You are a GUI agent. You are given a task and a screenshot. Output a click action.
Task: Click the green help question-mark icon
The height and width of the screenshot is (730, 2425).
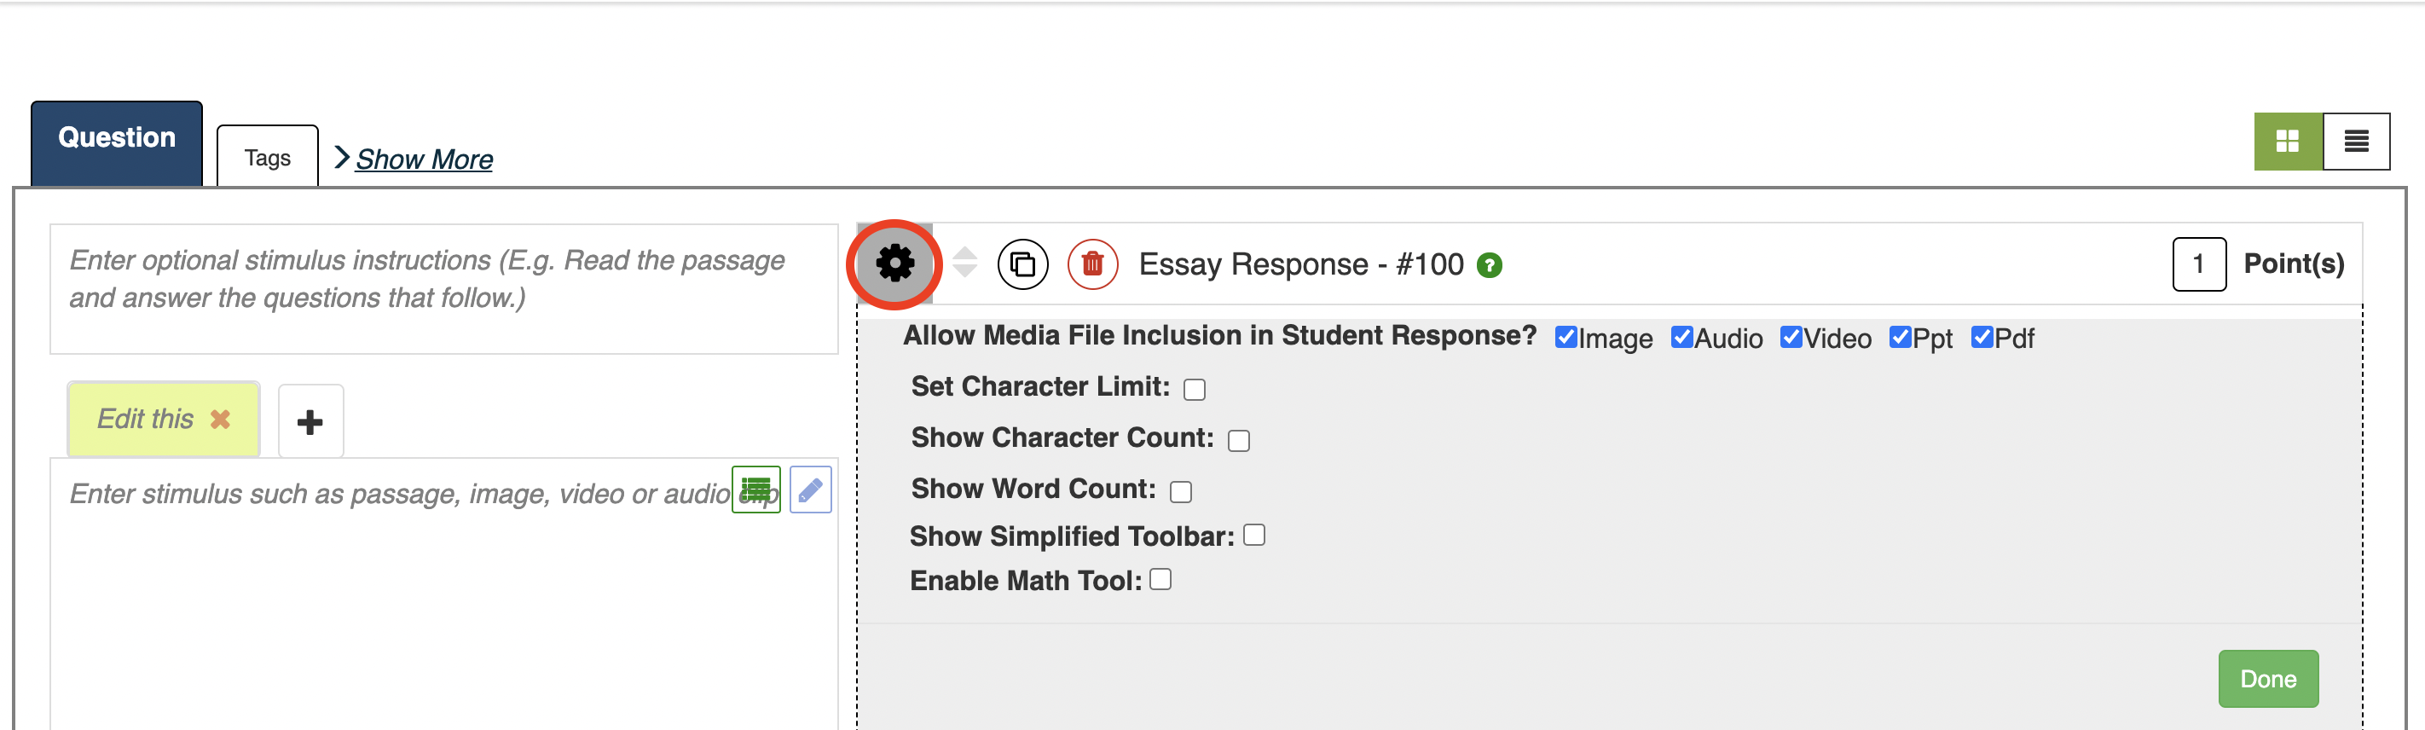1490,265
